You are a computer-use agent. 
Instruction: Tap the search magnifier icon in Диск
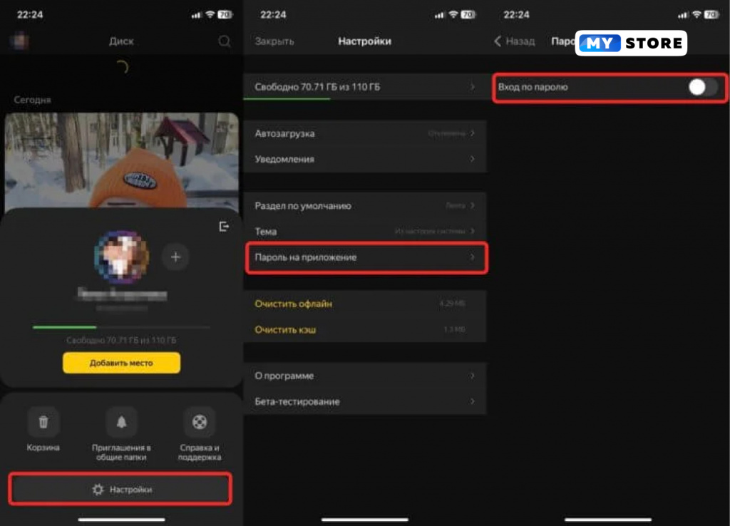(x=225, y=41)
